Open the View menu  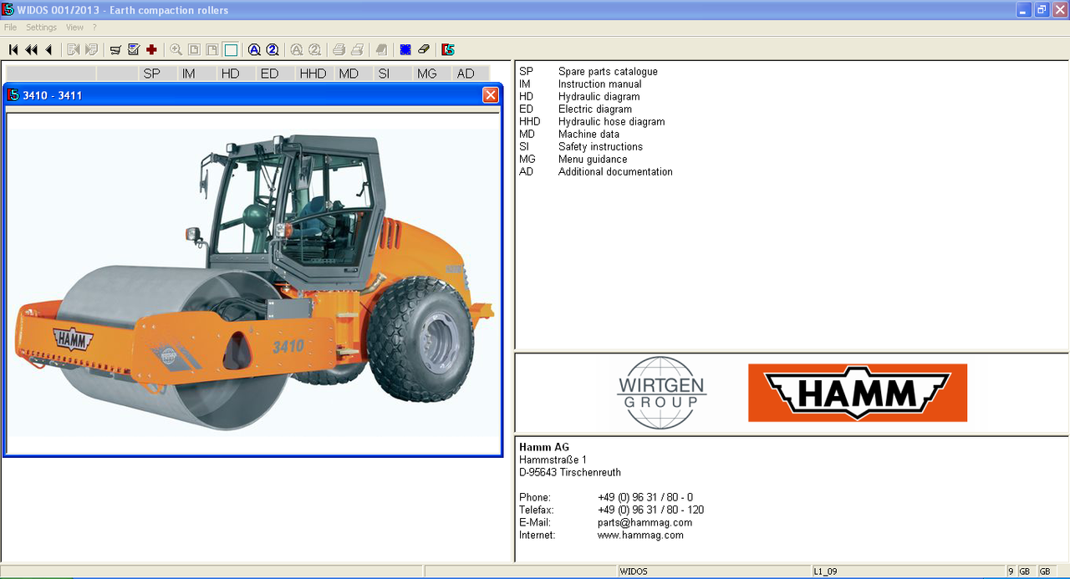tap(74, 28)
